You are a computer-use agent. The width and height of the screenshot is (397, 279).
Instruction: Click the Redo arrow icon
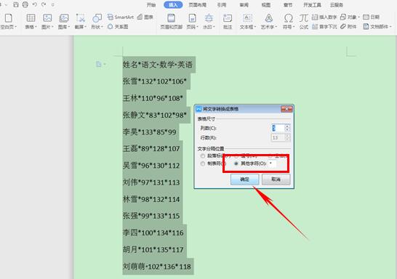[x=44, y=4]
